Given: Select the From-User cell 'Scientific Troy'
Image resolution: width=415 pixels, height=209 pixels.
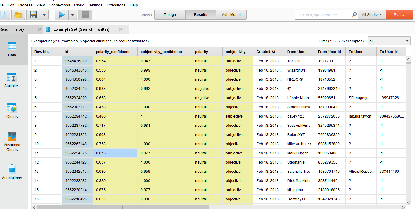Looking at the screenshot, I should tap(300, 172).
